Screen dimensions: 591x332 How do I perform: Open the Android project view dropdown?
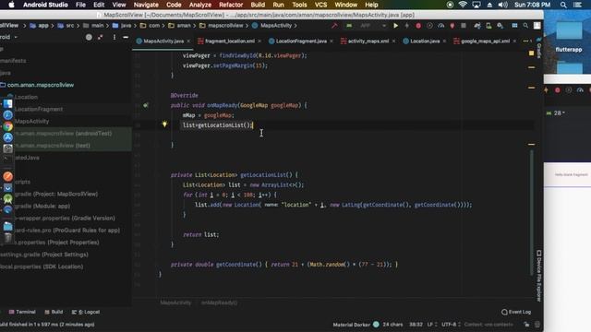[x=8, y=37]
